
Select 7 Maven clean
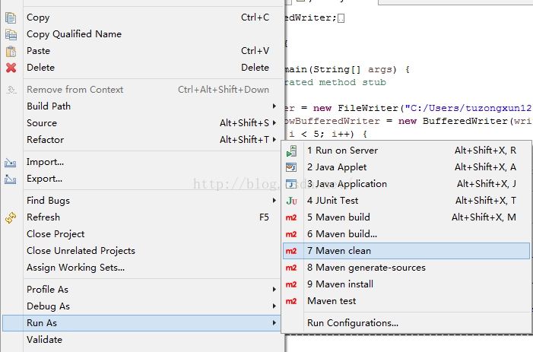pyautogui.click(x=407, y=251)
